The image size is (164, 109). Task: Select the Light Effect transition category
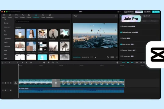point(7,39)
